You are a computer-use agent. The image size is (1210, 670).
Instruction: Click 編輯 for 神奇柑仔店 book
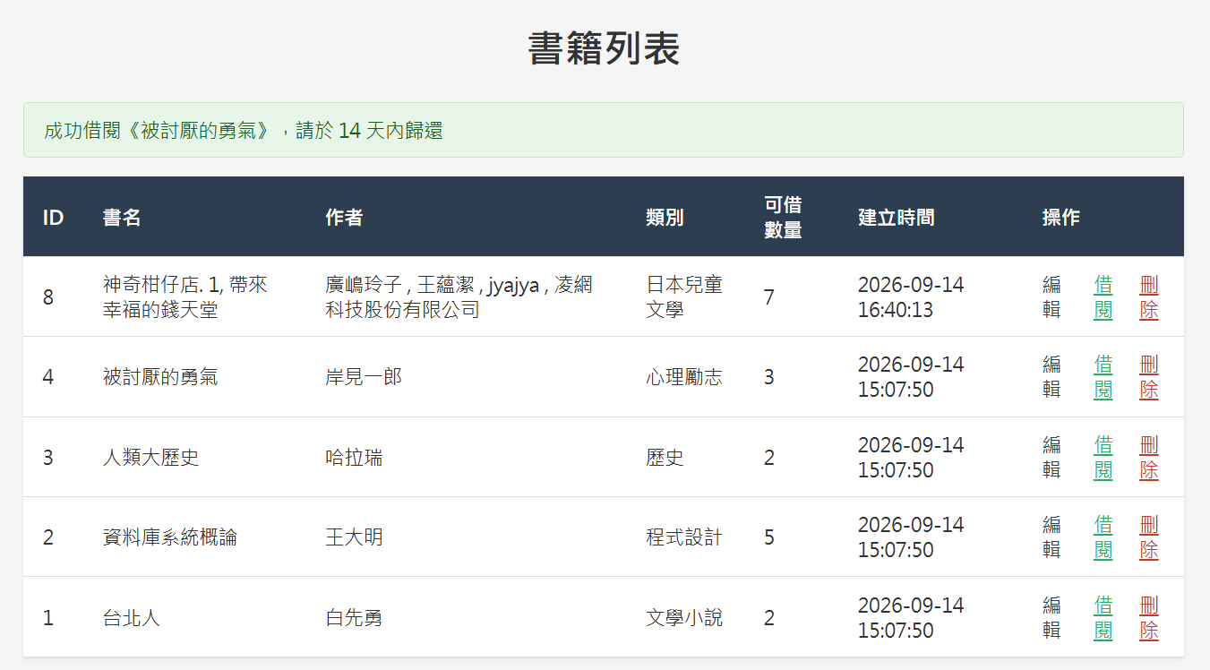(x=1051, y=297)
